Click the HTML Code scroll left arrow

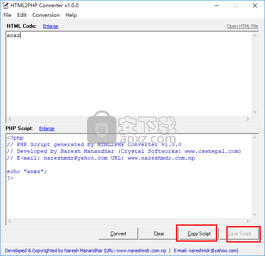(10, 119)
